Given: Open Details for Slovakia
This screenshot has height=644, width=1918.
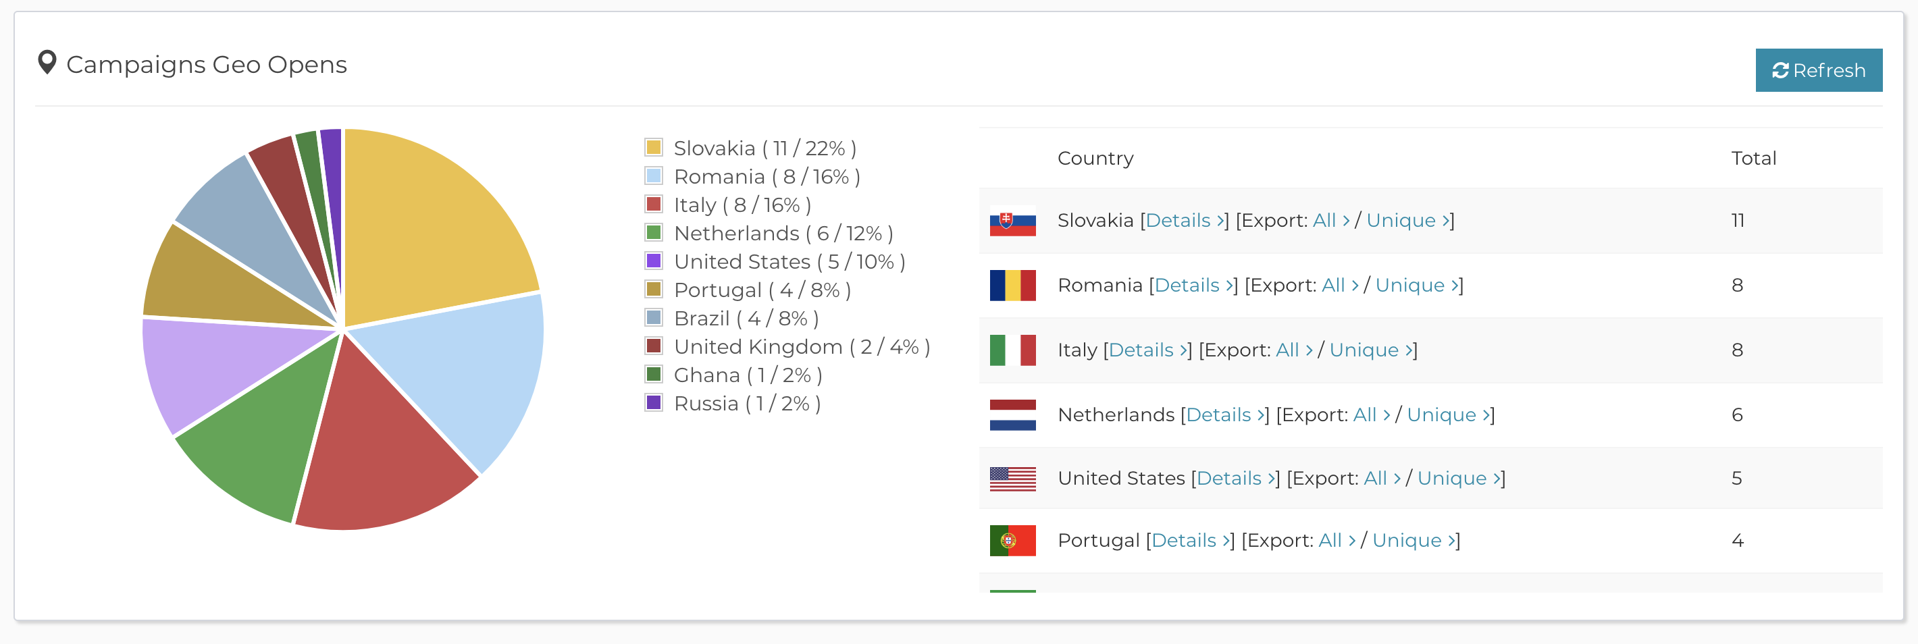Looking at the screenshot, I should [1185, 220].
